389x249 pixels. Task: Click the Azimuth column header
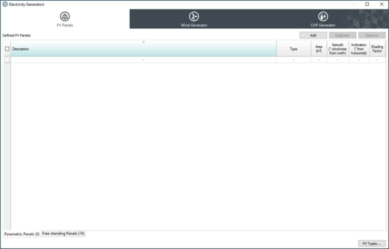[x=338, y=49]
